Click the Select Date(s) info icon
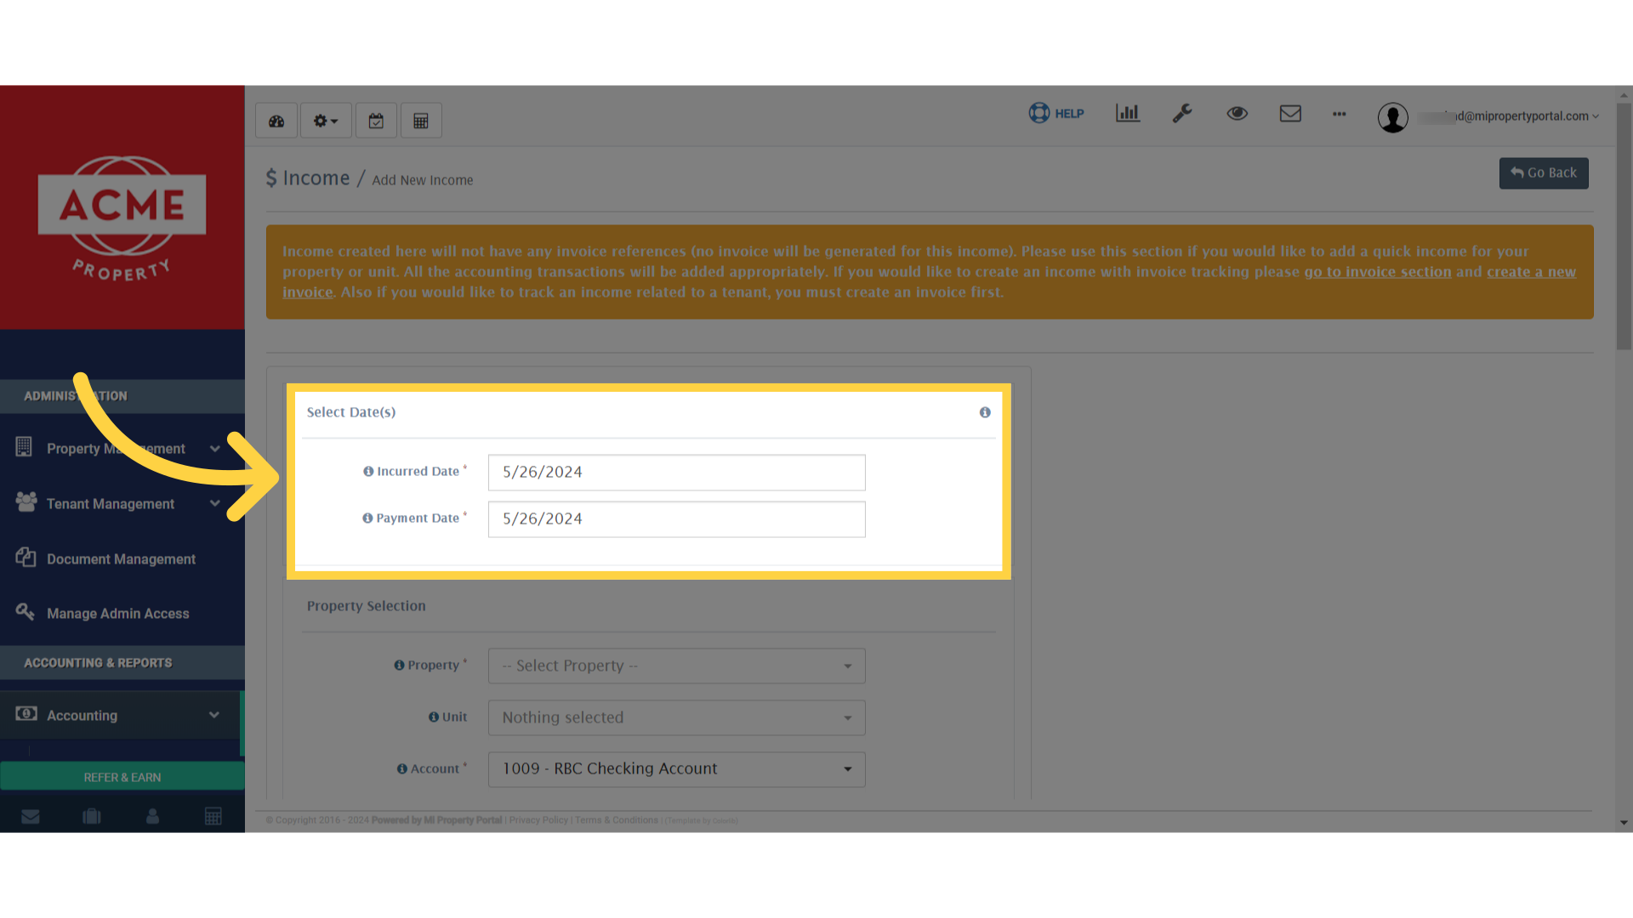This screenshot has width=1633, height=918. (x=985, y=412)
